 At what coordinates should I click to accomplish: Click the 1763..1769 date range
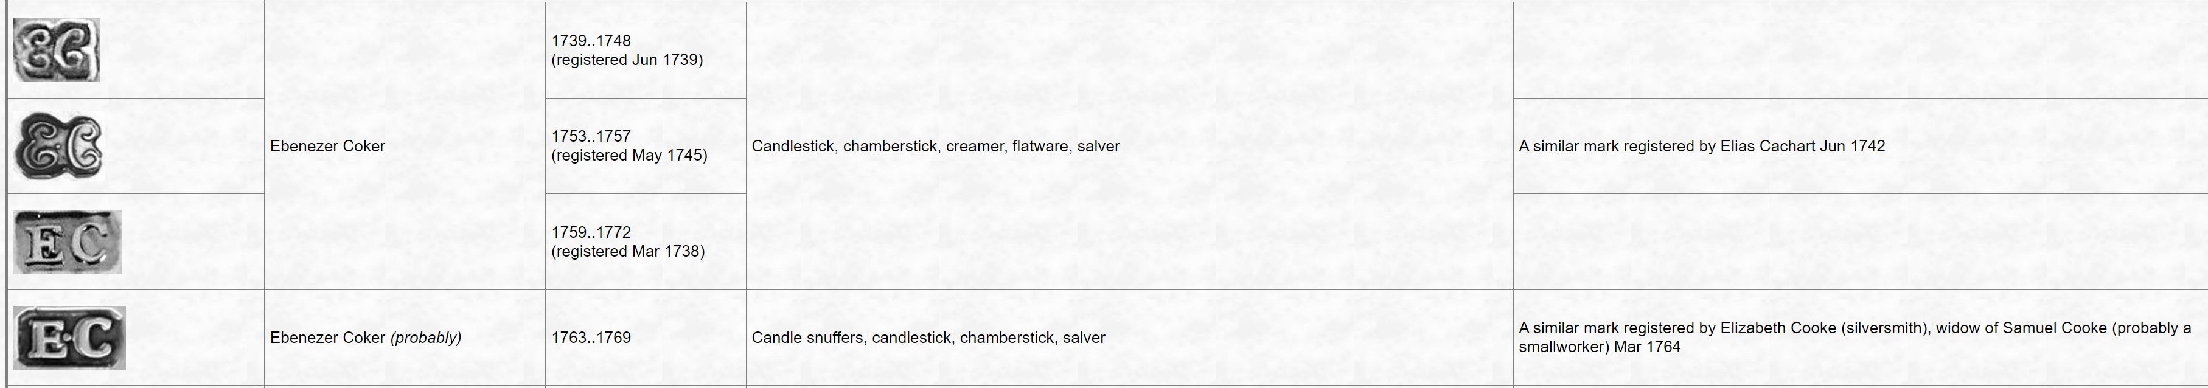tap(591, 338)
